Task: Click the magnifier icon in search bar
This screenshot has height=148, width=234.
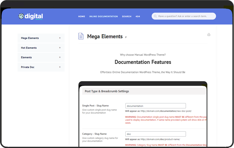Action: click(x=155, y=16)
